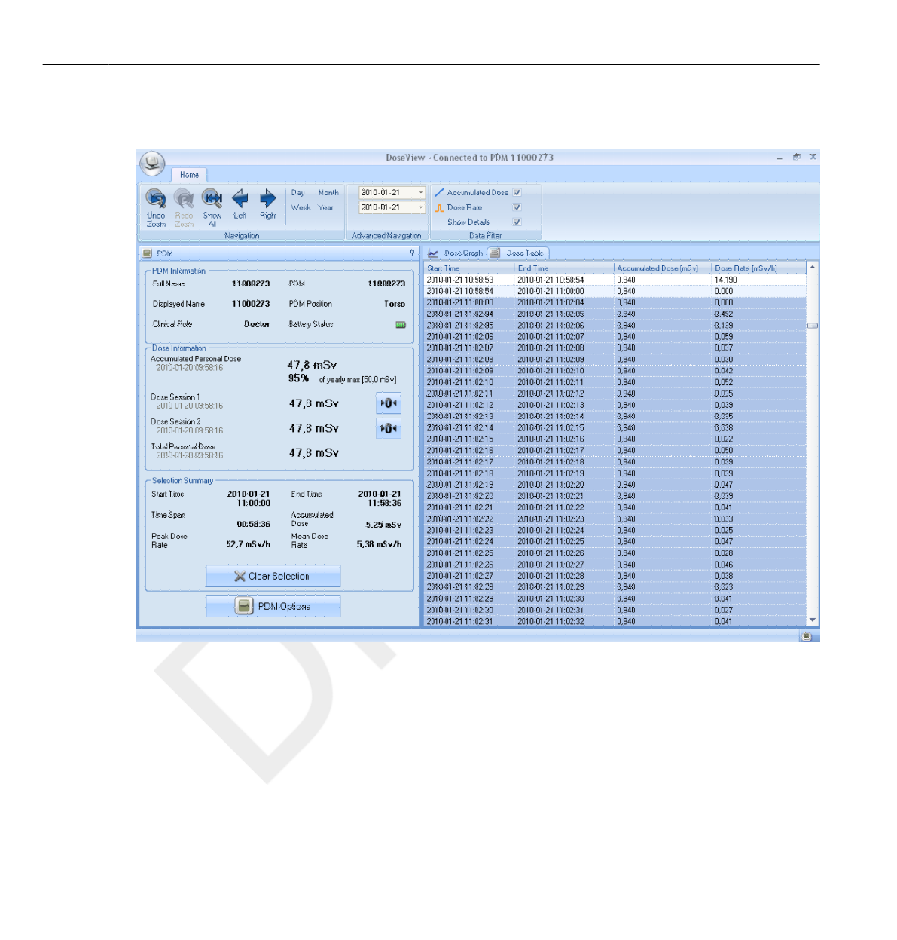Navigate Left with the arrow icon
Viewport: 897px width, 940px height.
pyautogui.click(x=240, y=198)
